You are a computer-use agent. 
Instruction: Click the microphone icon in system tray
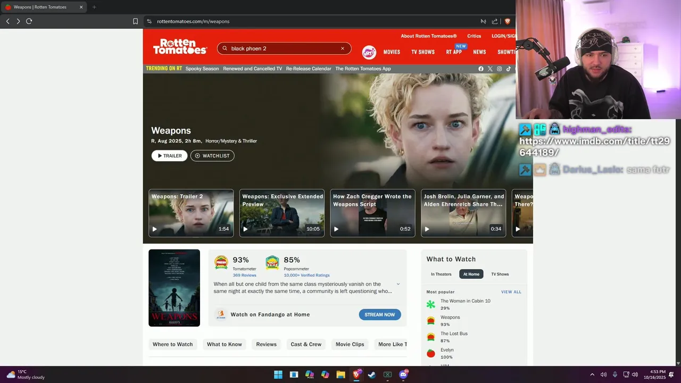tap(614, 374)
